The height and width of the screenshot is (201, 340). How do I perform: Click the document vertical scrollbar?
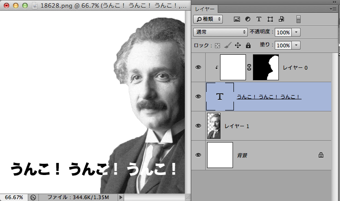(188, 102)
